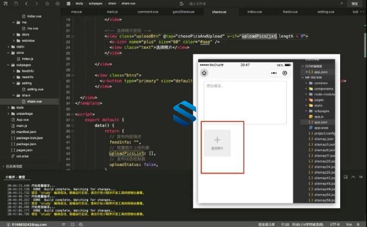The width and height of the screenshot is (367, 227).
Task: Click the home icon in WeChat simulator
Action: pyautogui.click(x=204, y=73)
